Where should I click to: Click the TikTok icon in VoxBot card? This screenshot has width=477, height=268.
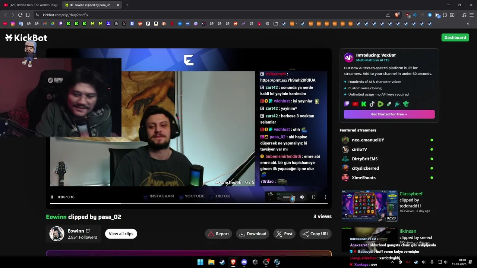pos(372,104)
